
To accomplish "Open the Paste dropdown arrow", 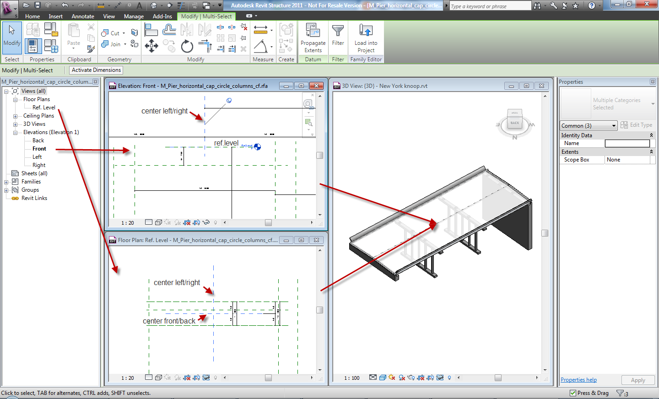I will (73, 49).
